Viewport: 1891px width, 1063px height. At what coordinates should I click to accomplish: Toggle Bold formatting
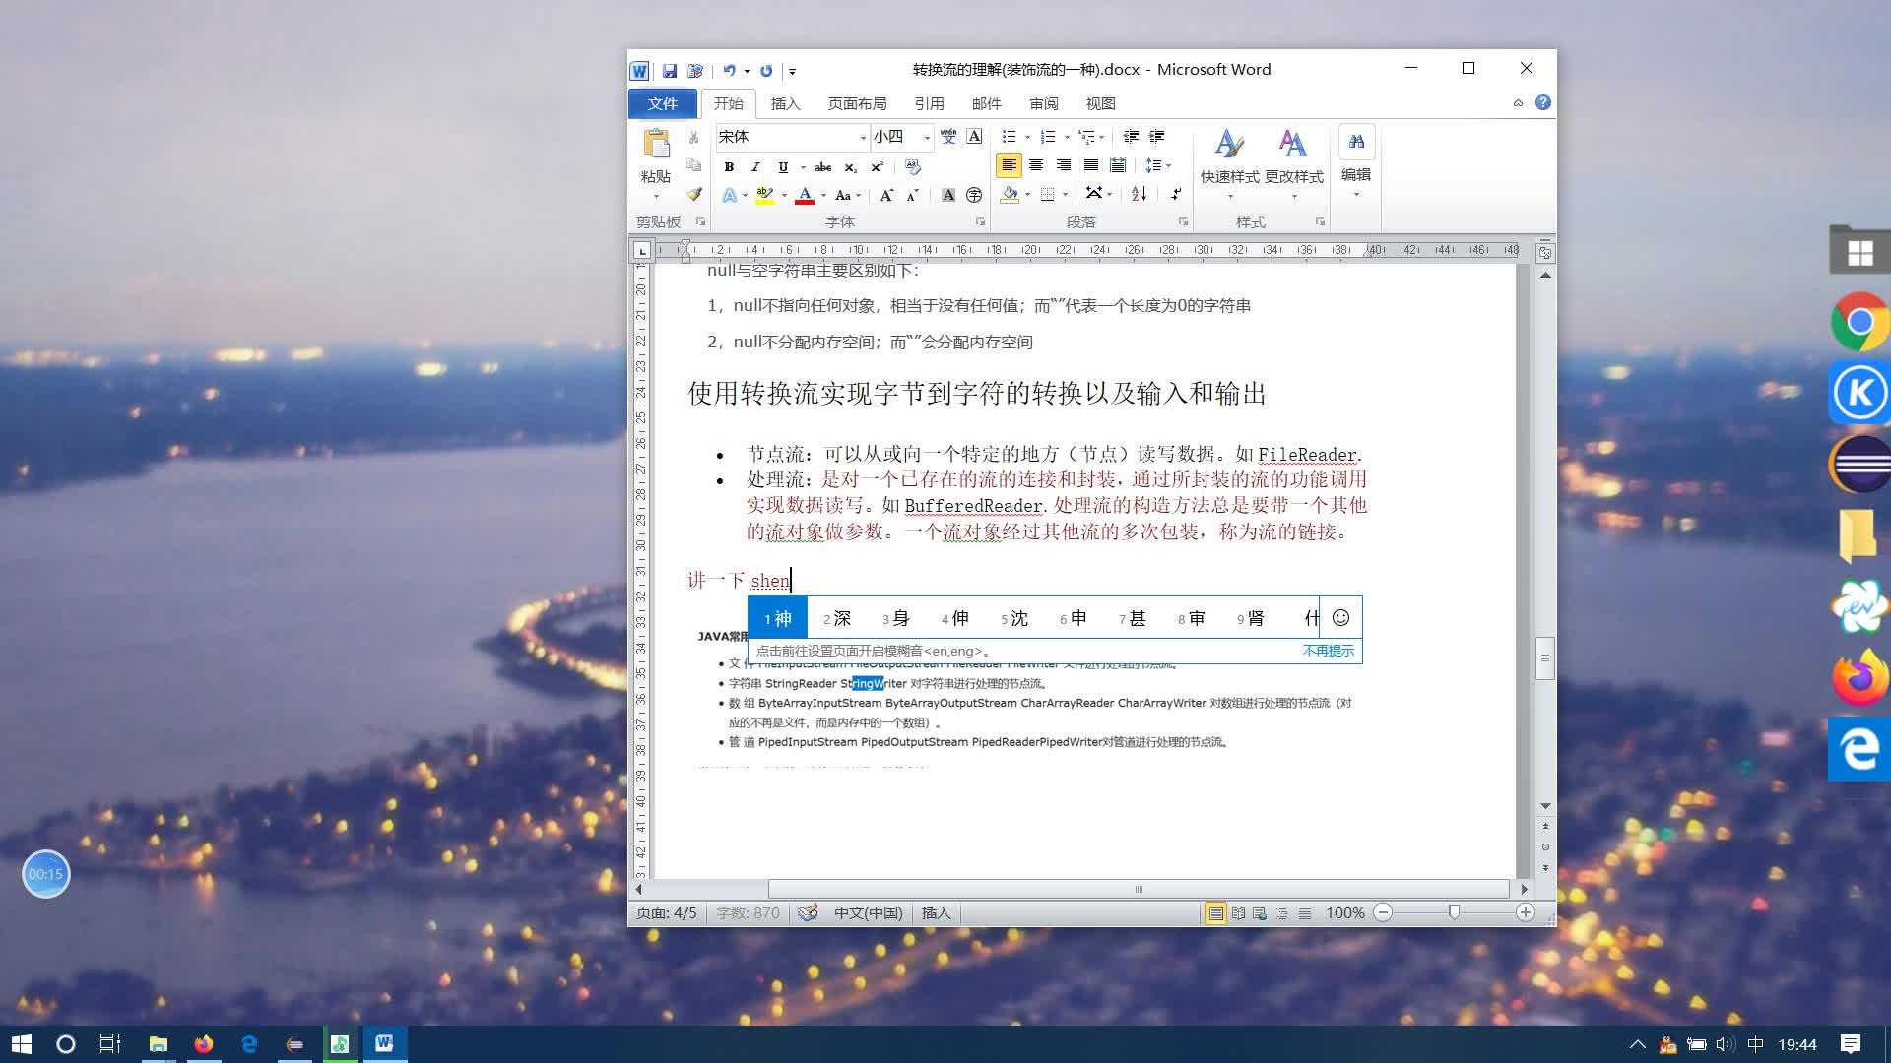(x=729, y=167)
